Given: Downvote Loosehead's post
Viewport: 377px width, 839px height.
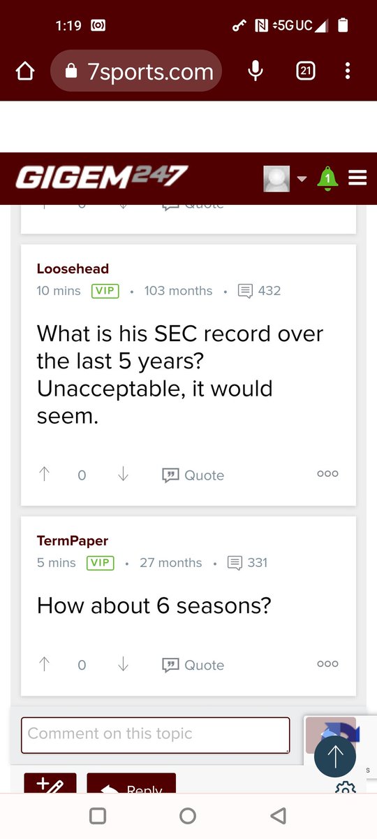Looking at the screenshot, I should point(123,475).
